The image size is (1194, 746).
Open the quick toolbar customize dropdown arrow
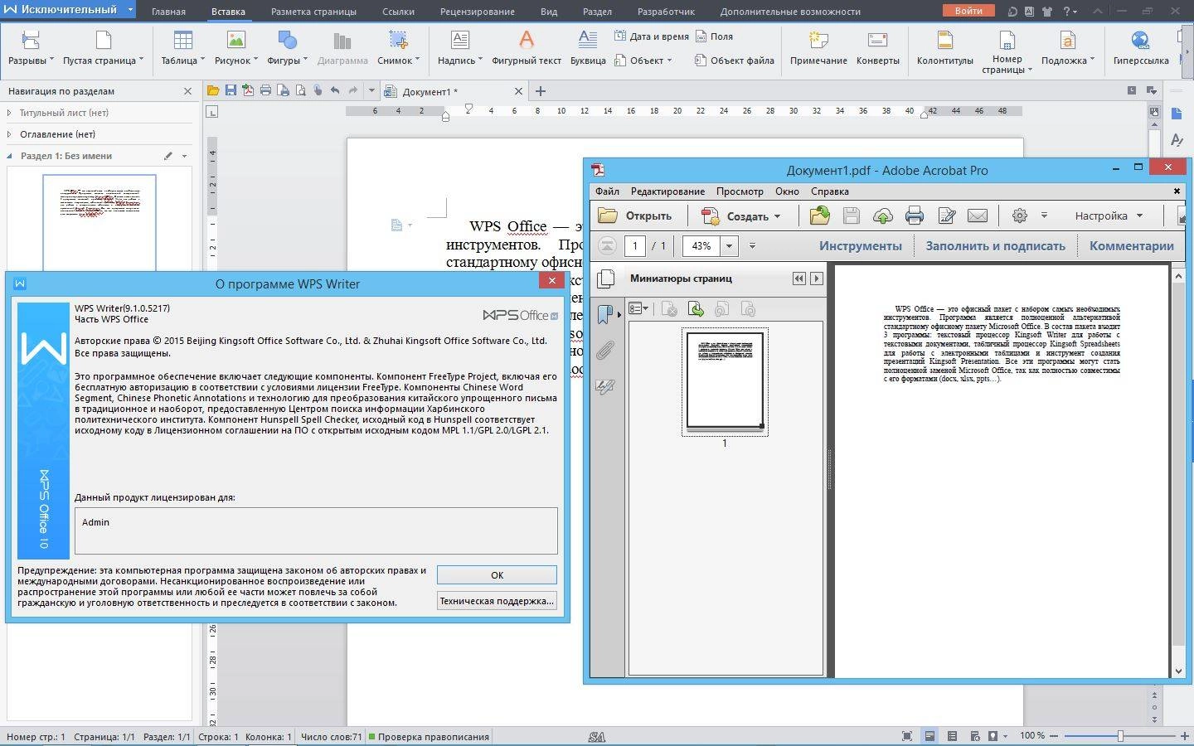coord(371,90)
